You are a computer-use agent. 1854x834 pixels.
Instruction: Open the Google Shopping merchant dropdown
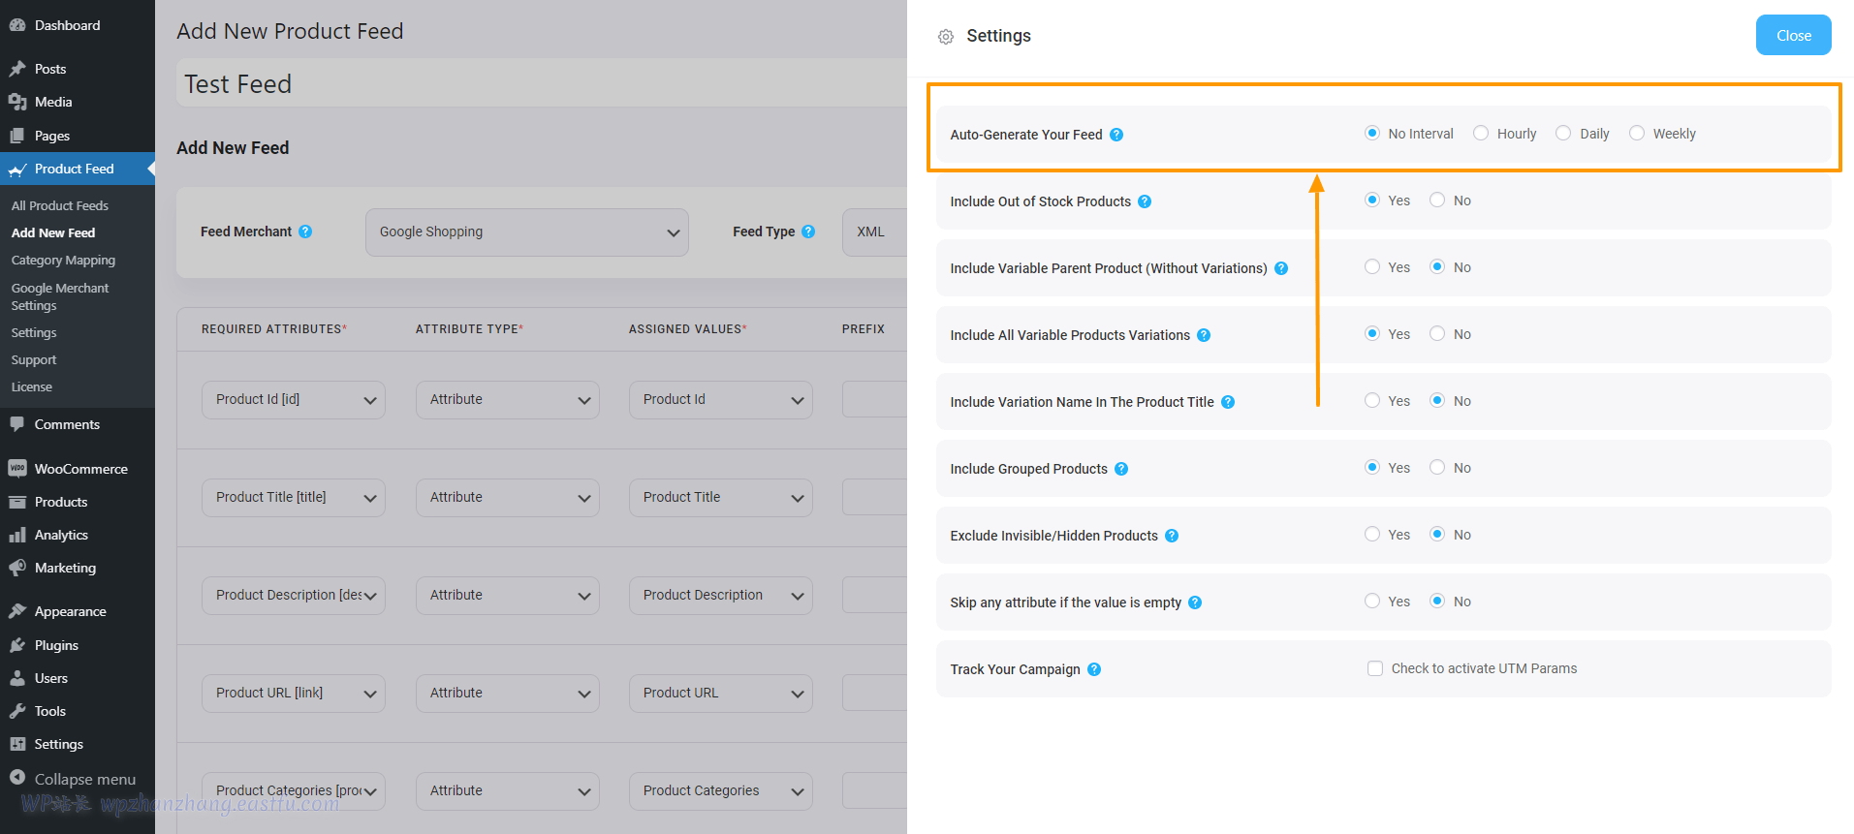[x=526, y=232]
